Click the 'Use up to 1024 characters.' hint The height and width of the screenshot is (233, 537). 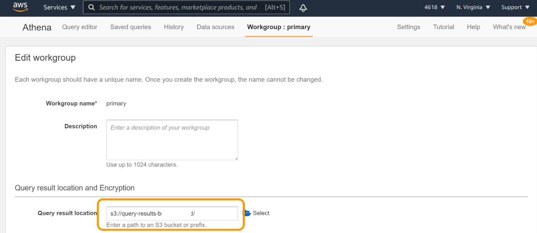(142, 165)
